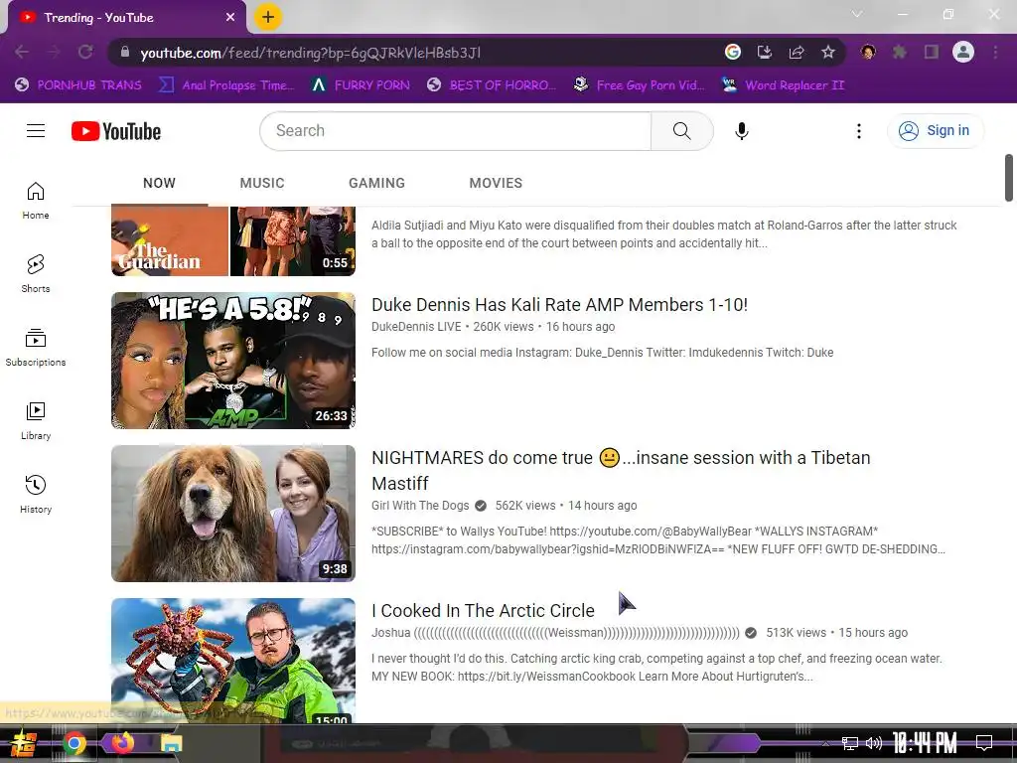Select the GAMING trending tab
Image resolution: width=1017 pixels, height=763 pixels.
pyautogui.click(x=376, y=183)
